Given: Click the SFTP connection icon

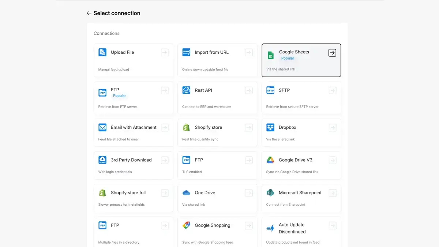Looking at the screenshot, I should 270,90.
